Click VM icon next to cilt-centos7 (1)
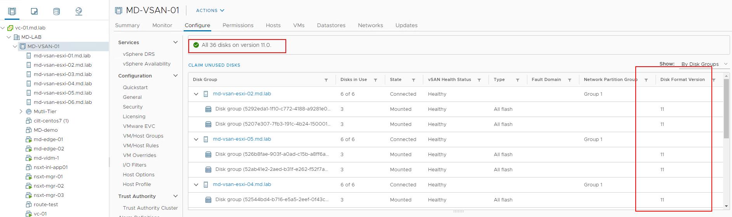The image size is (732, 217). pos(29,121)
